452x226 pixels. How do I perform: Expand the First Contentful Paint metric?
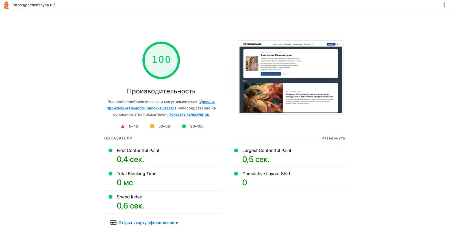point(163,156)
